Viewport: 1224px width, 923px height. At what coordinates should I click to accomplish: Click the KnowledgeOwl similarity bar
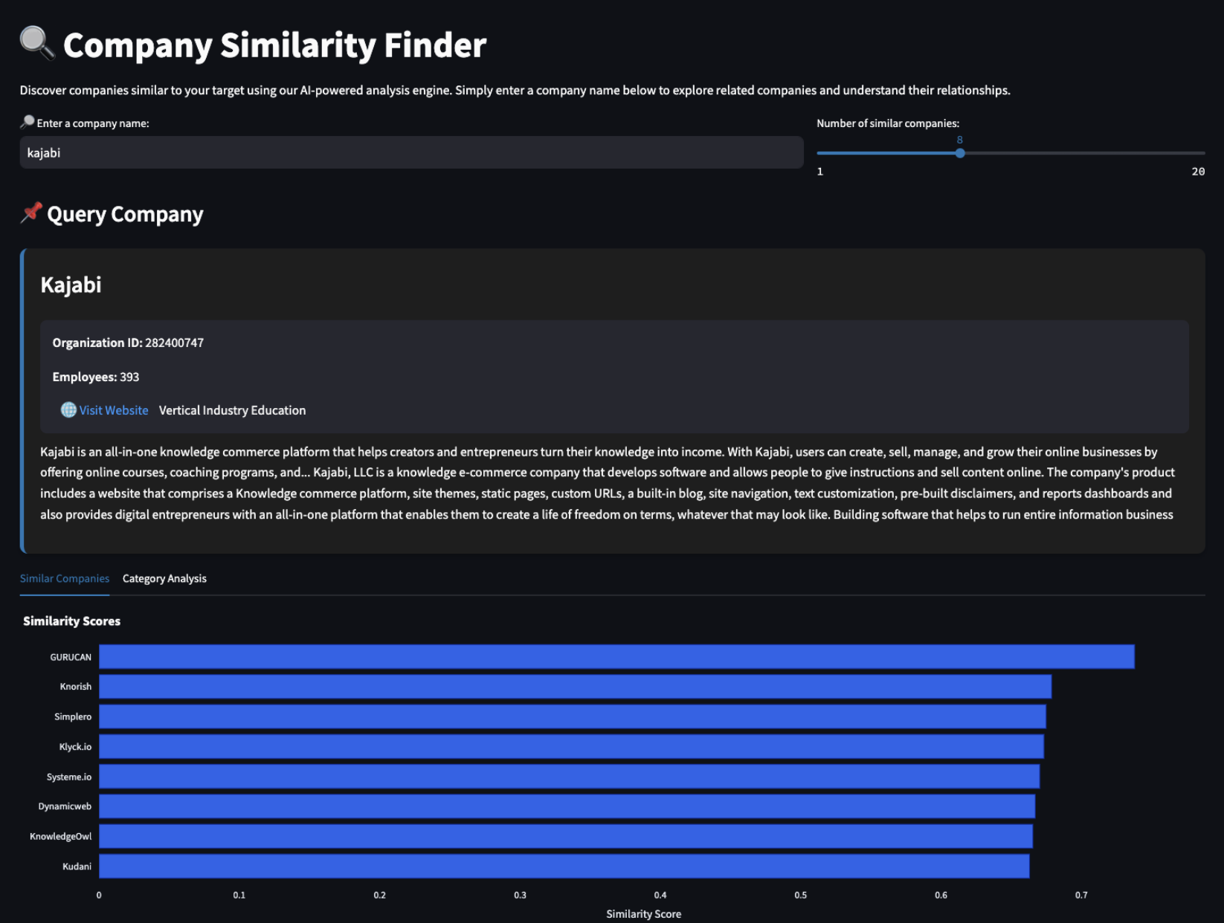(566, 836)
